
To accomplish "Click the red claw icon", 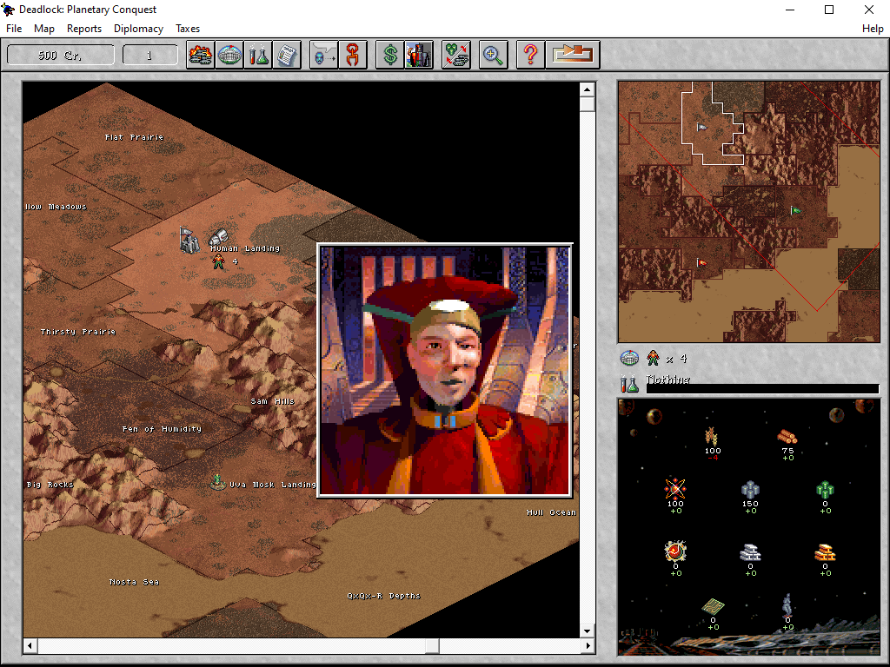I will [353, 55].
